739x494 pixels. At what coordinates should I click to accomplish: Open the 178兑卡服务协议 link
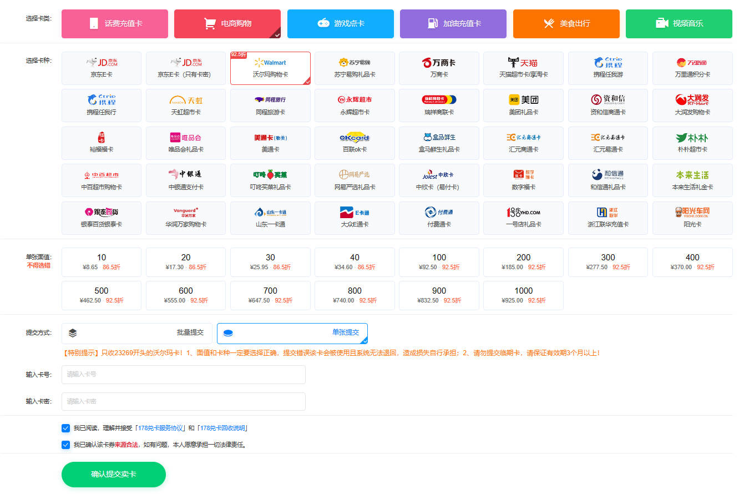pyautogui.click(x=161, y=429)
